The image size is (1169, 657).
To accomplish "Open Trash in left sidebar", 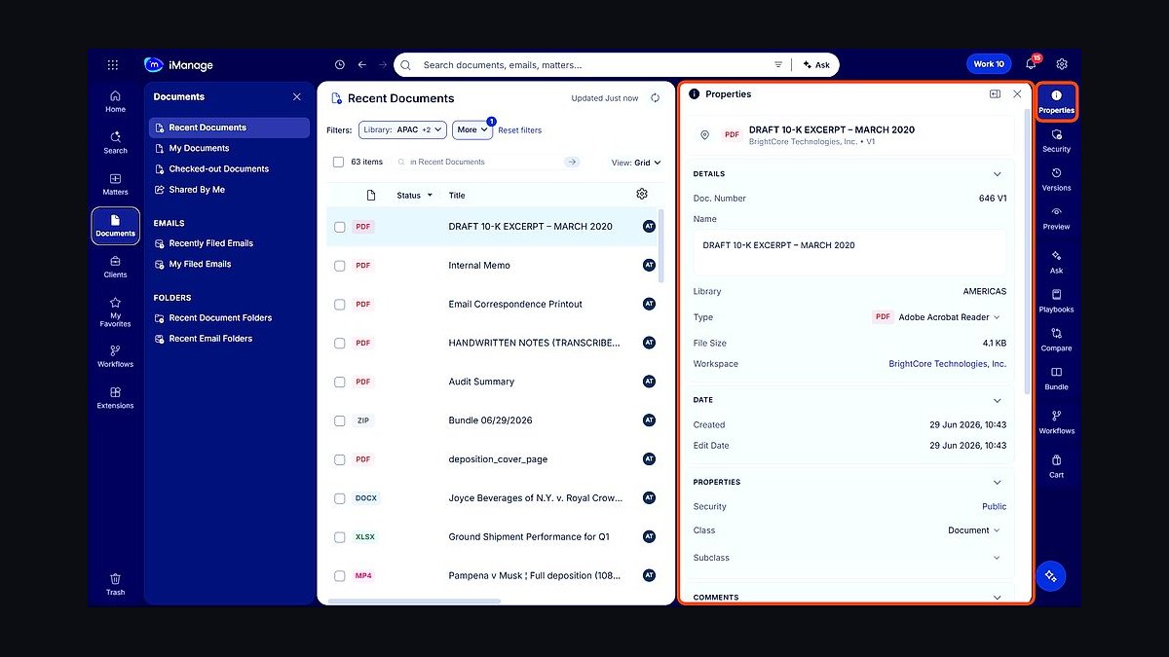I will (115, 584).
